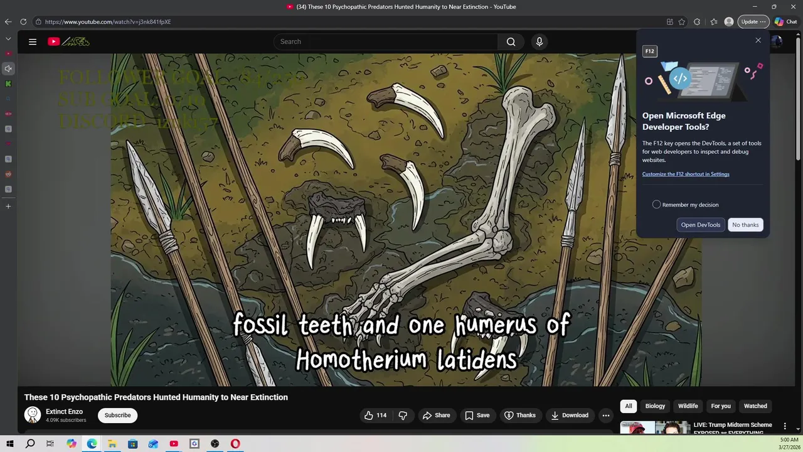Open Outlook from the taskbar
The width and height of the screenshot is (803, 452).
coord(153,444)
